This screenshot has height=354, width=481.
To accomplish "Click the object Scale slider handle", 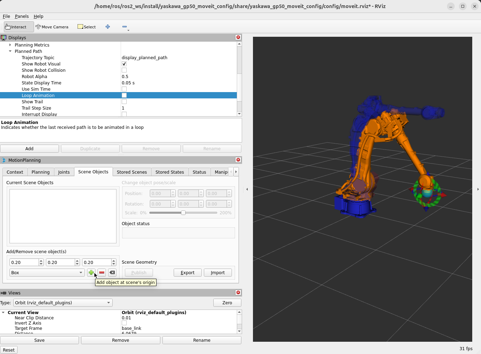I will click(x=183, y=213).
